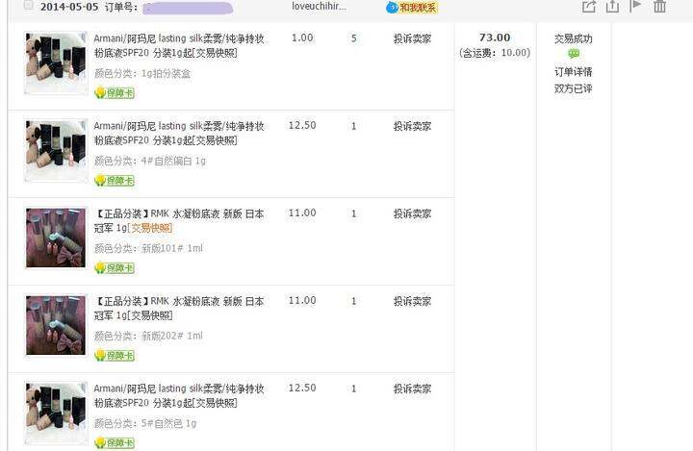Click the 保障卡 badge in 1g拍分装盒 row
693x451 pixels.
[115, 93]
